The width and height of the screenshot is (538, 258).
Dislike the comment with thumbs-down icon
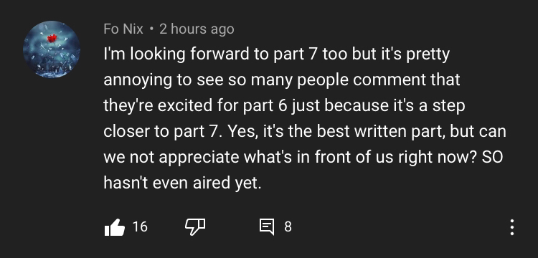(x=195, y=227)
